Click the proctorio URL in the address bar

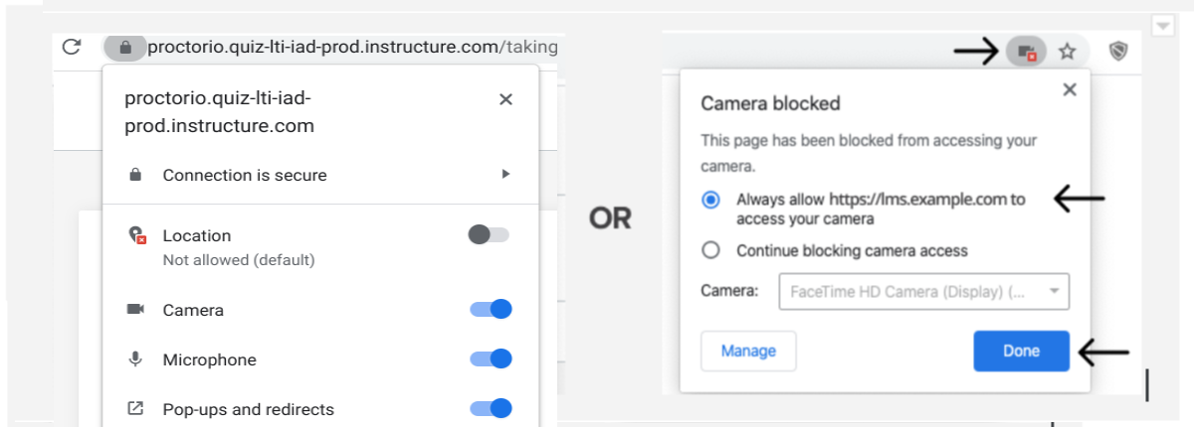[x=352, y=47]
